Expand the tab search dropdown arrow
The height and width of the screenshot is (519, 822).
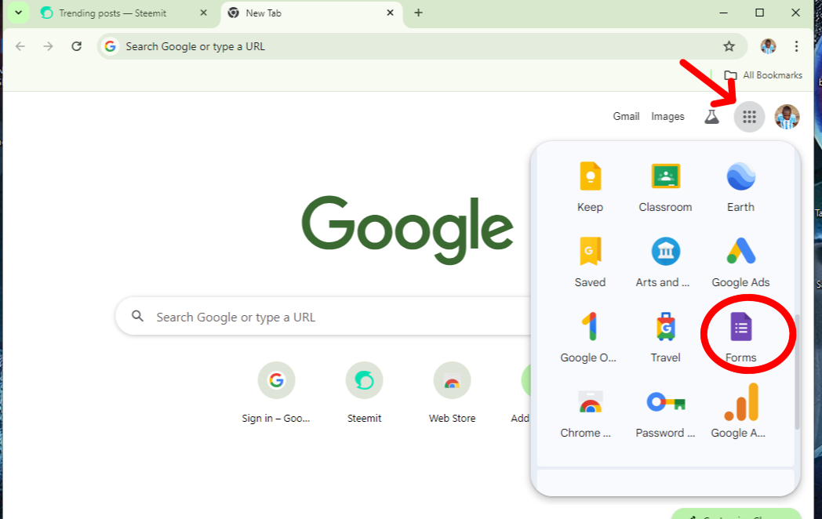coord(18,13)
